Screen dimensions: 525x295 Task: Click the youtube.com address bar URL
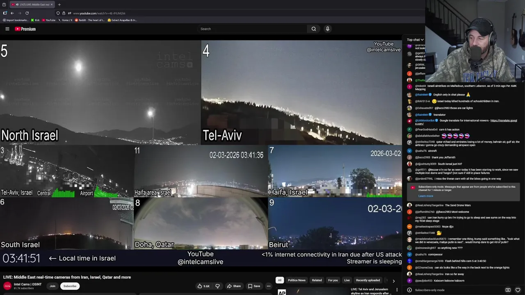point(99,13)
